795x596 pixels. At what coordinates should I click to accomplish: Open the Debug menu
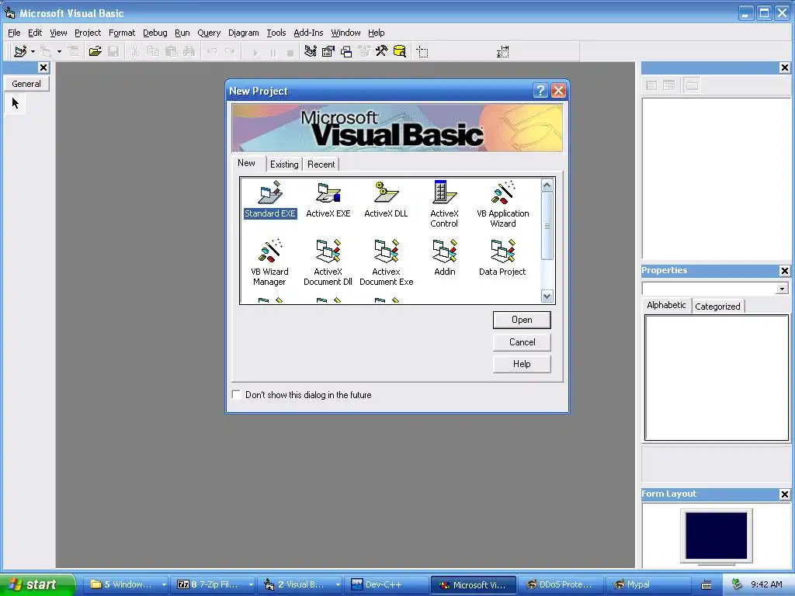(x=154, y=33)
